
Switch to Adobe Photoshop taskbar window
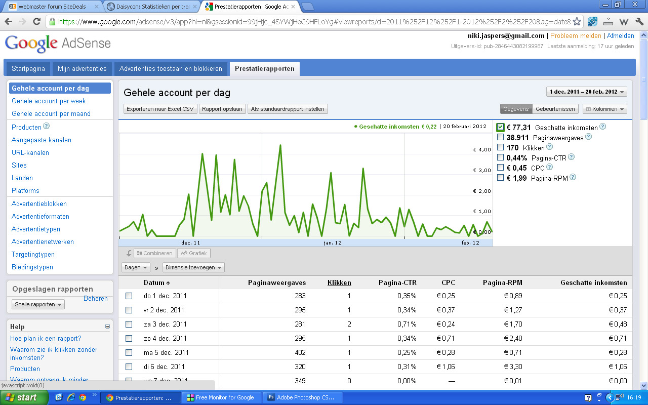304,397
